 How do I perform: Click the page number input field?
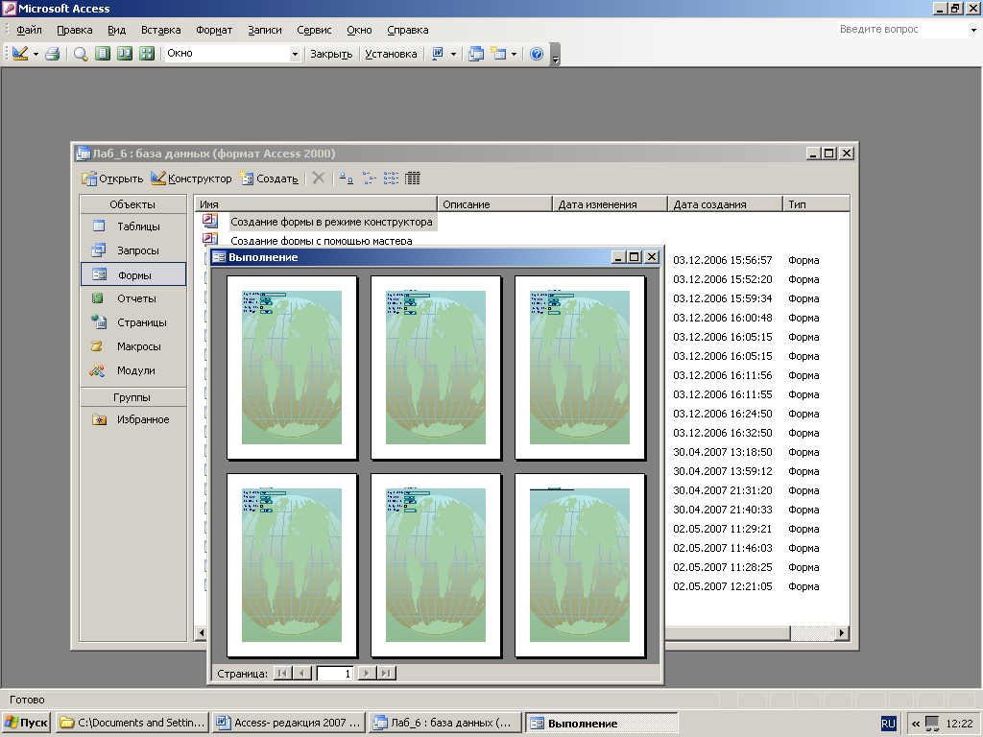335,674
